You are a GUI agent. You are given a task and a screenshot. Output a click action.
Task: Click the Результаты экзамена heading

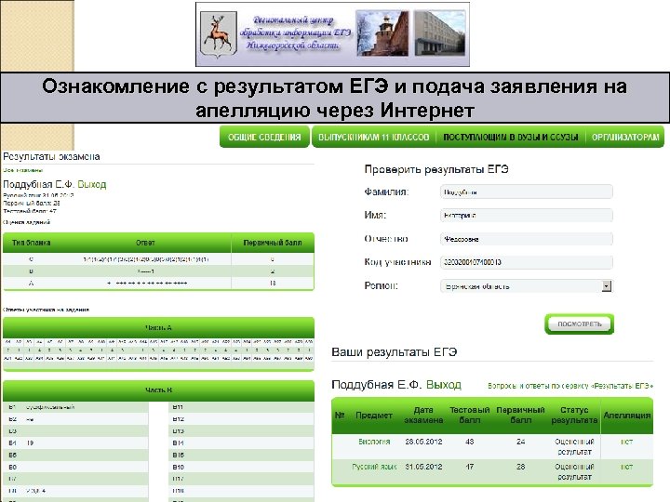pyautogui.click(x=51, y=157)
